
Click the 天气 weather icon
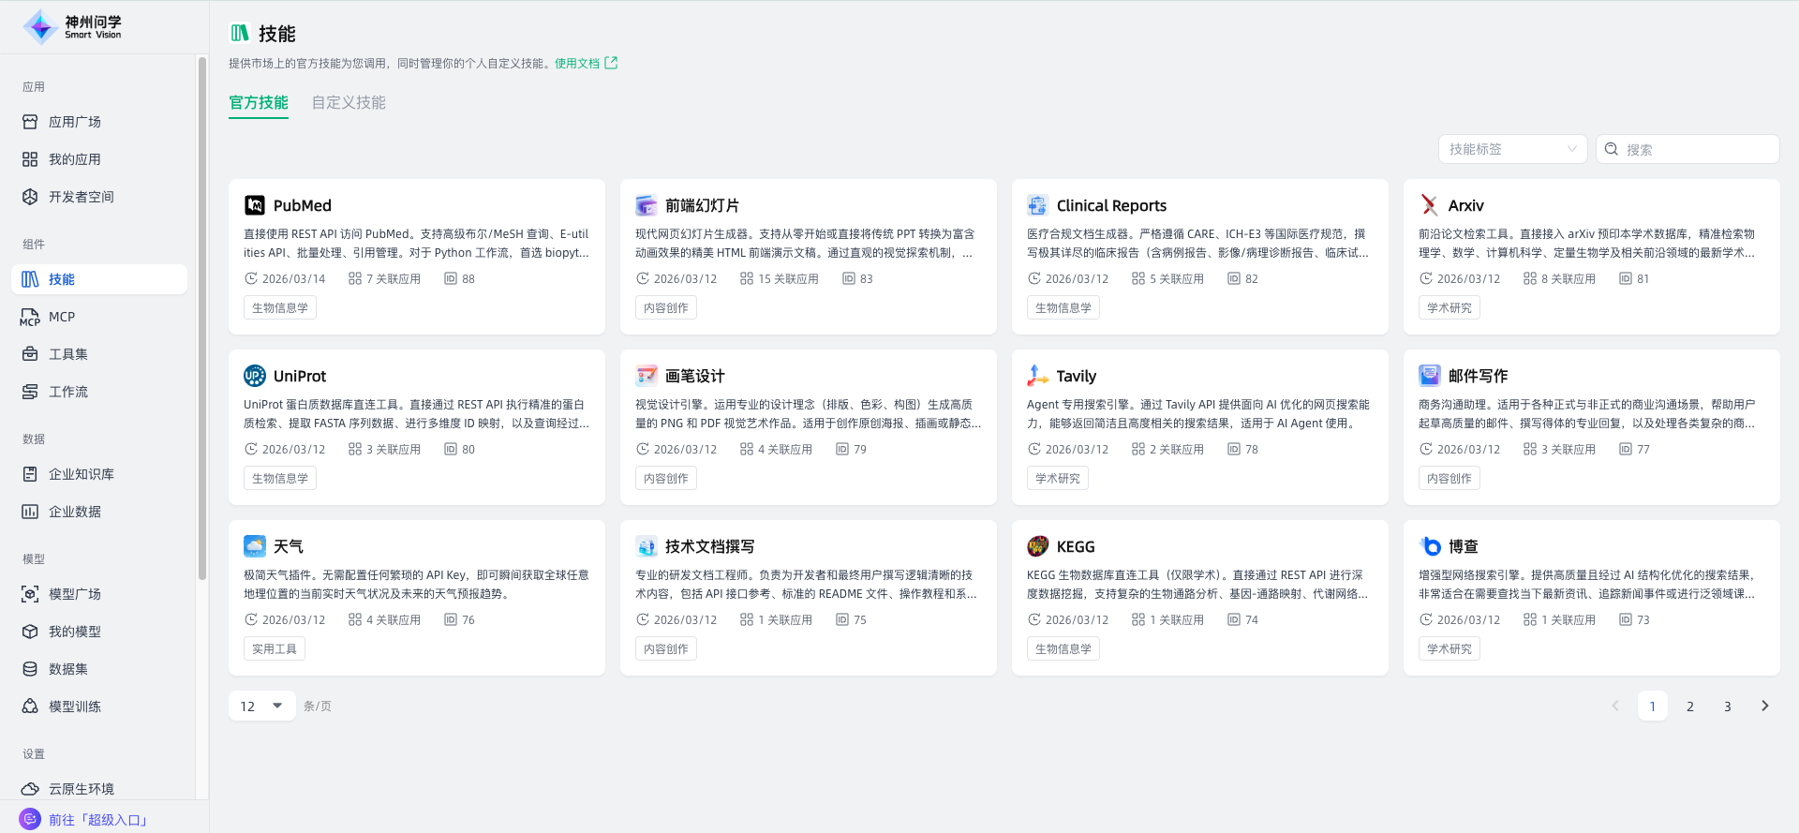coord(254,546)
